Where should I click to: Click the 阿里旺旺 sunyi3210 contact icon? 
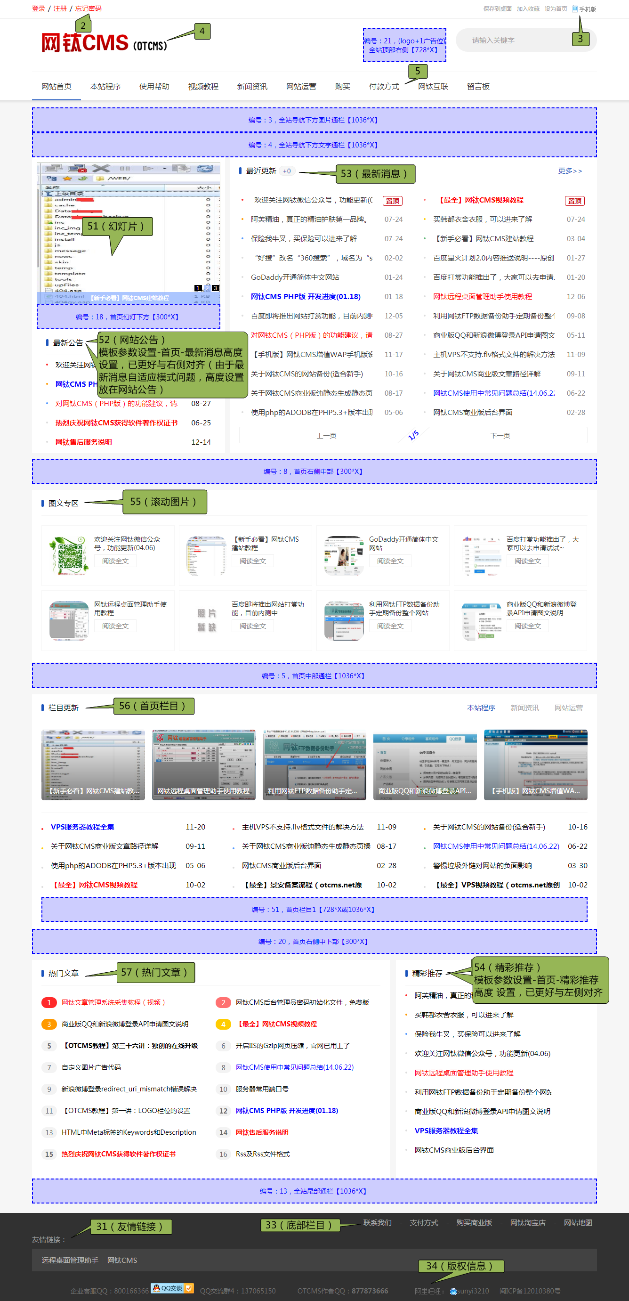[453, 1291]
